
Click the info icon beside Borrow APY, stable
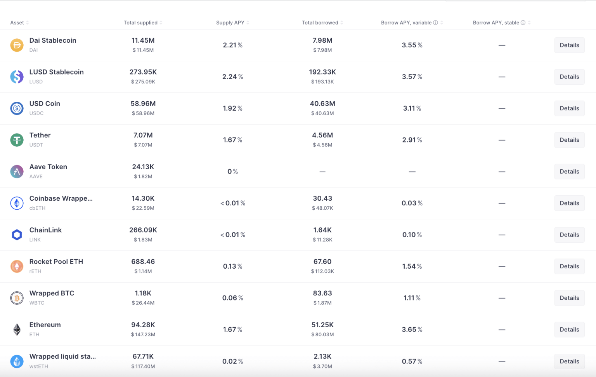tap(523, 23)
